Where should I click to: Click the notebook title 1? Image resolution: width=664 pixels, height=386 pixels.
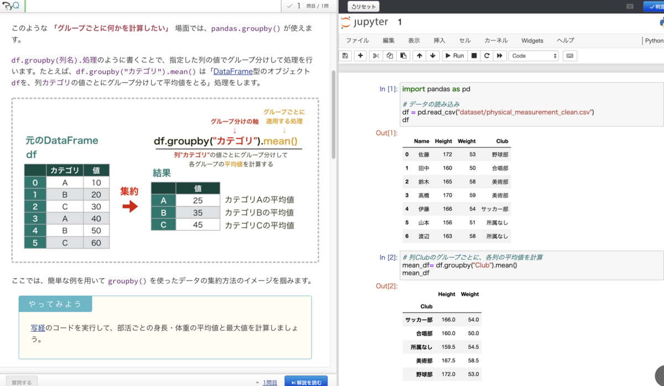tap(400, 22)
